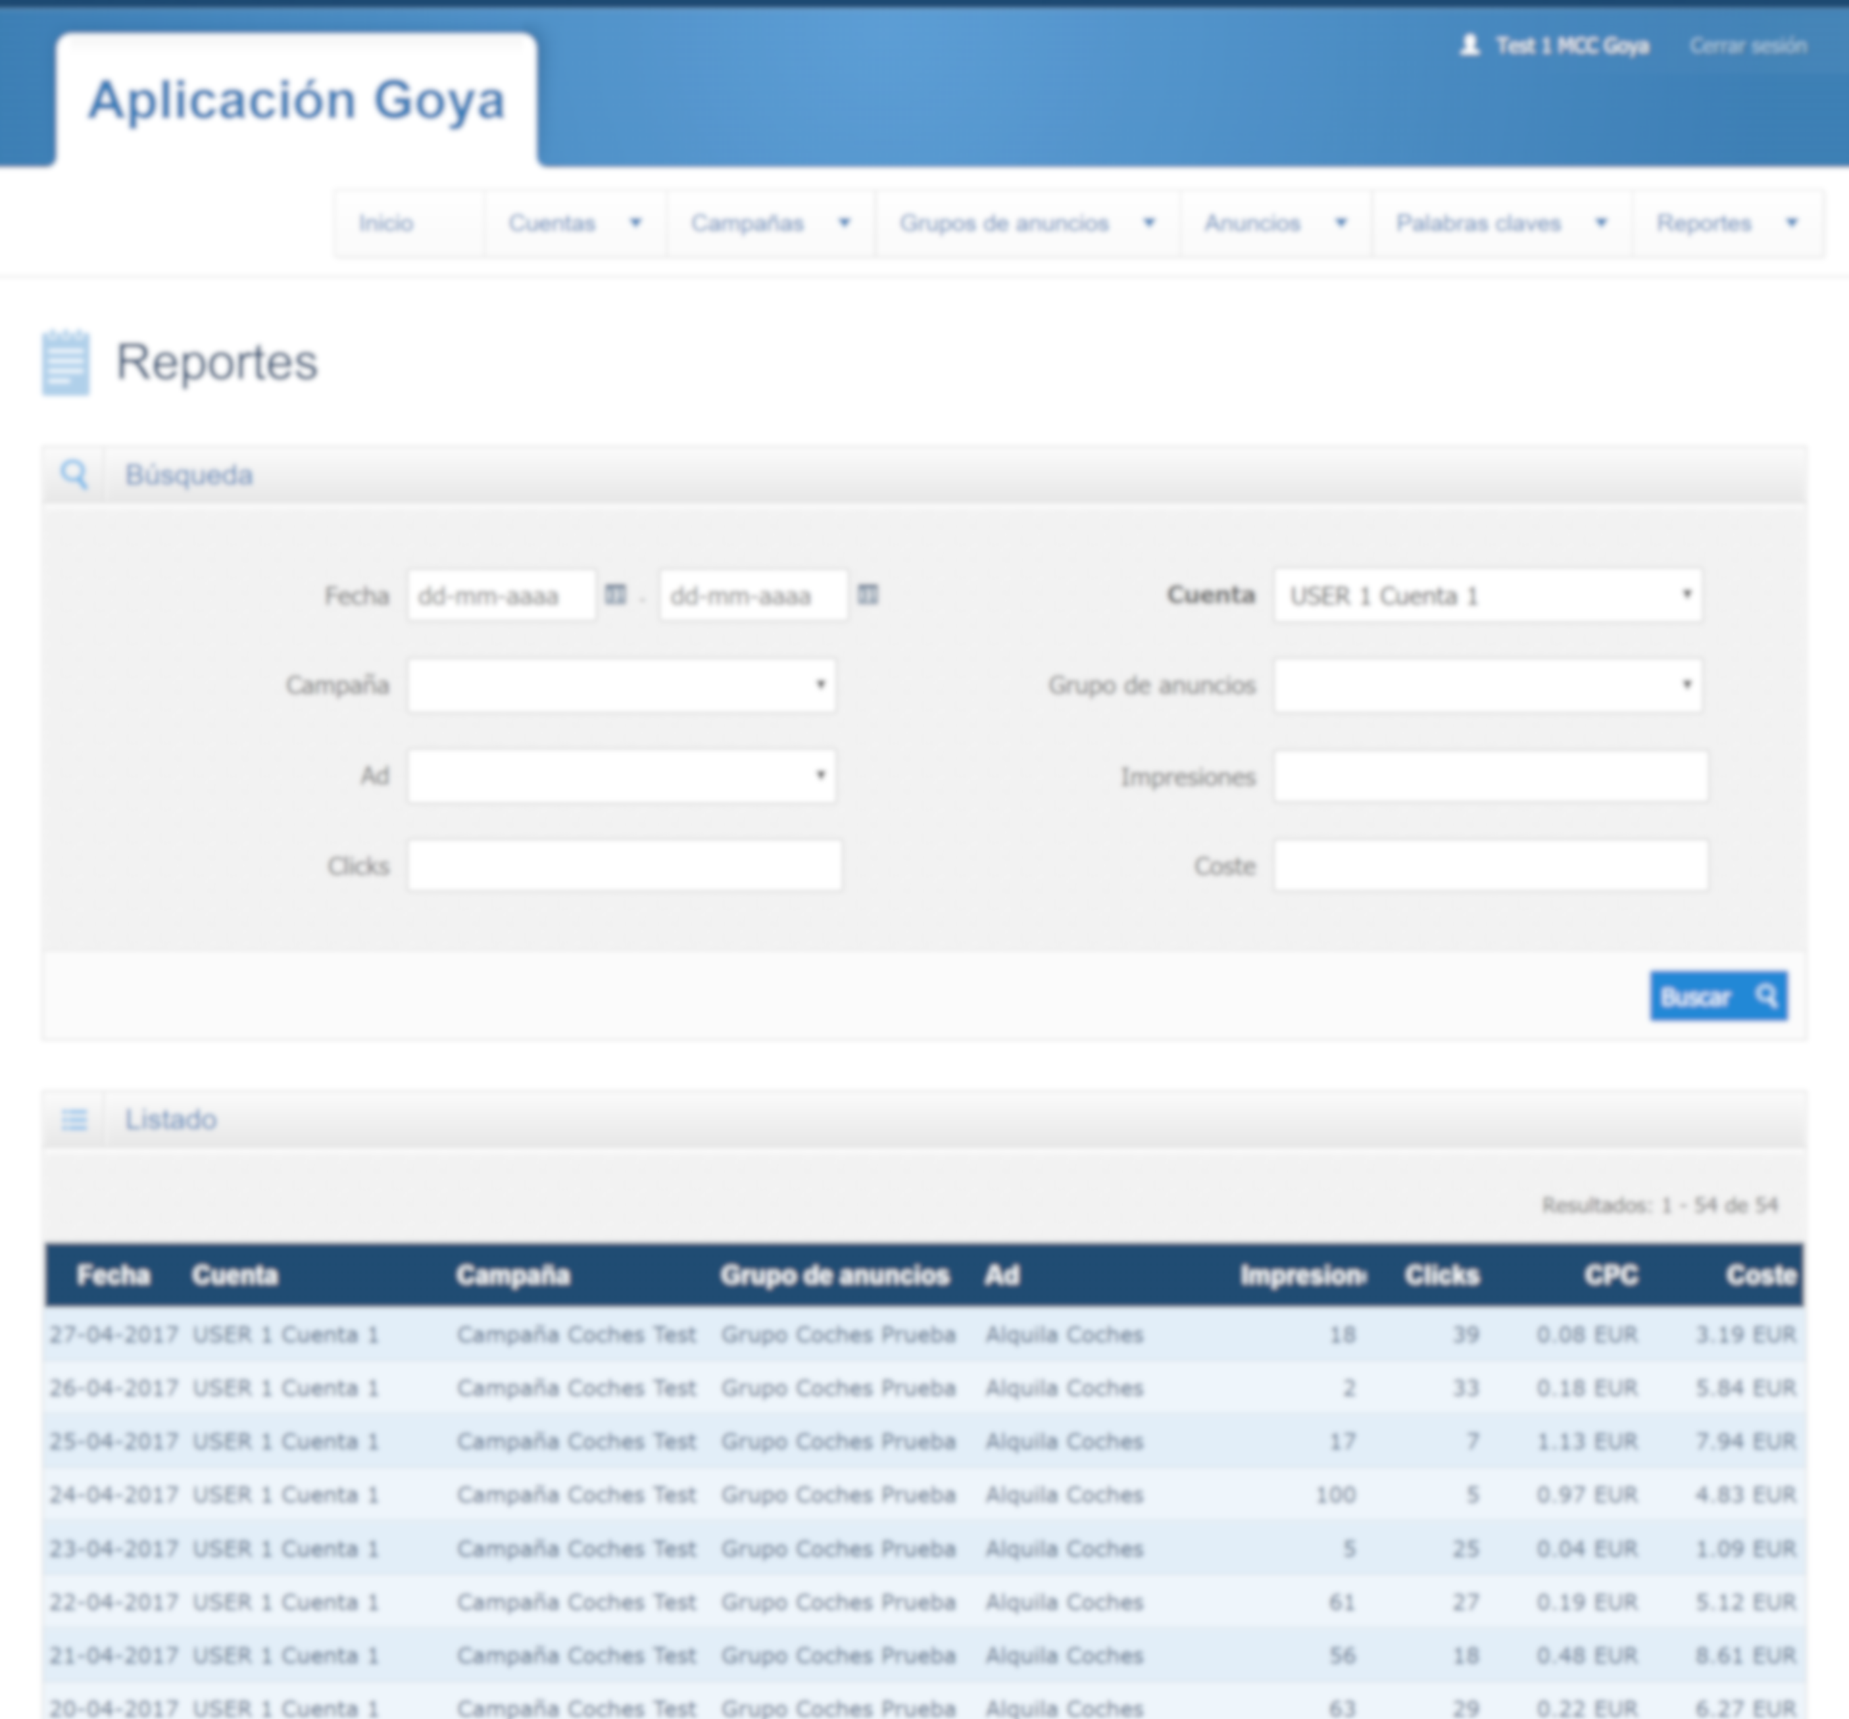Open the Reportes menu item
The image size is (1849, 1719).
coord(1704,223)
